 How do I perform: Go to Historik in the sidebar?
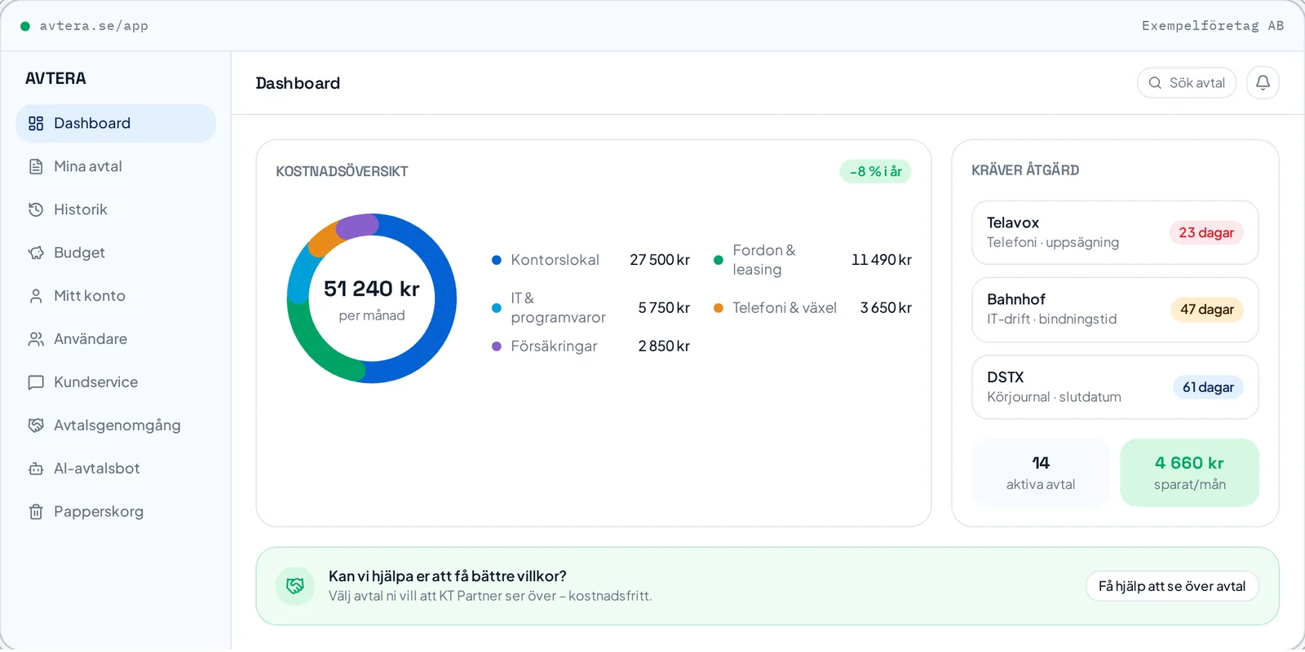pyautogui.click(x=116, y=209)
